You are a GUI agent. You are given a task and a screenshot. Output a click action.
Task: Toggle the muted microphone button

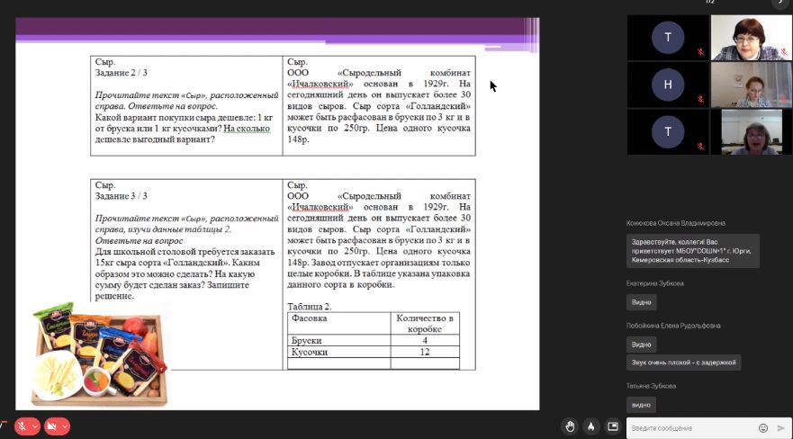(22, 426)
